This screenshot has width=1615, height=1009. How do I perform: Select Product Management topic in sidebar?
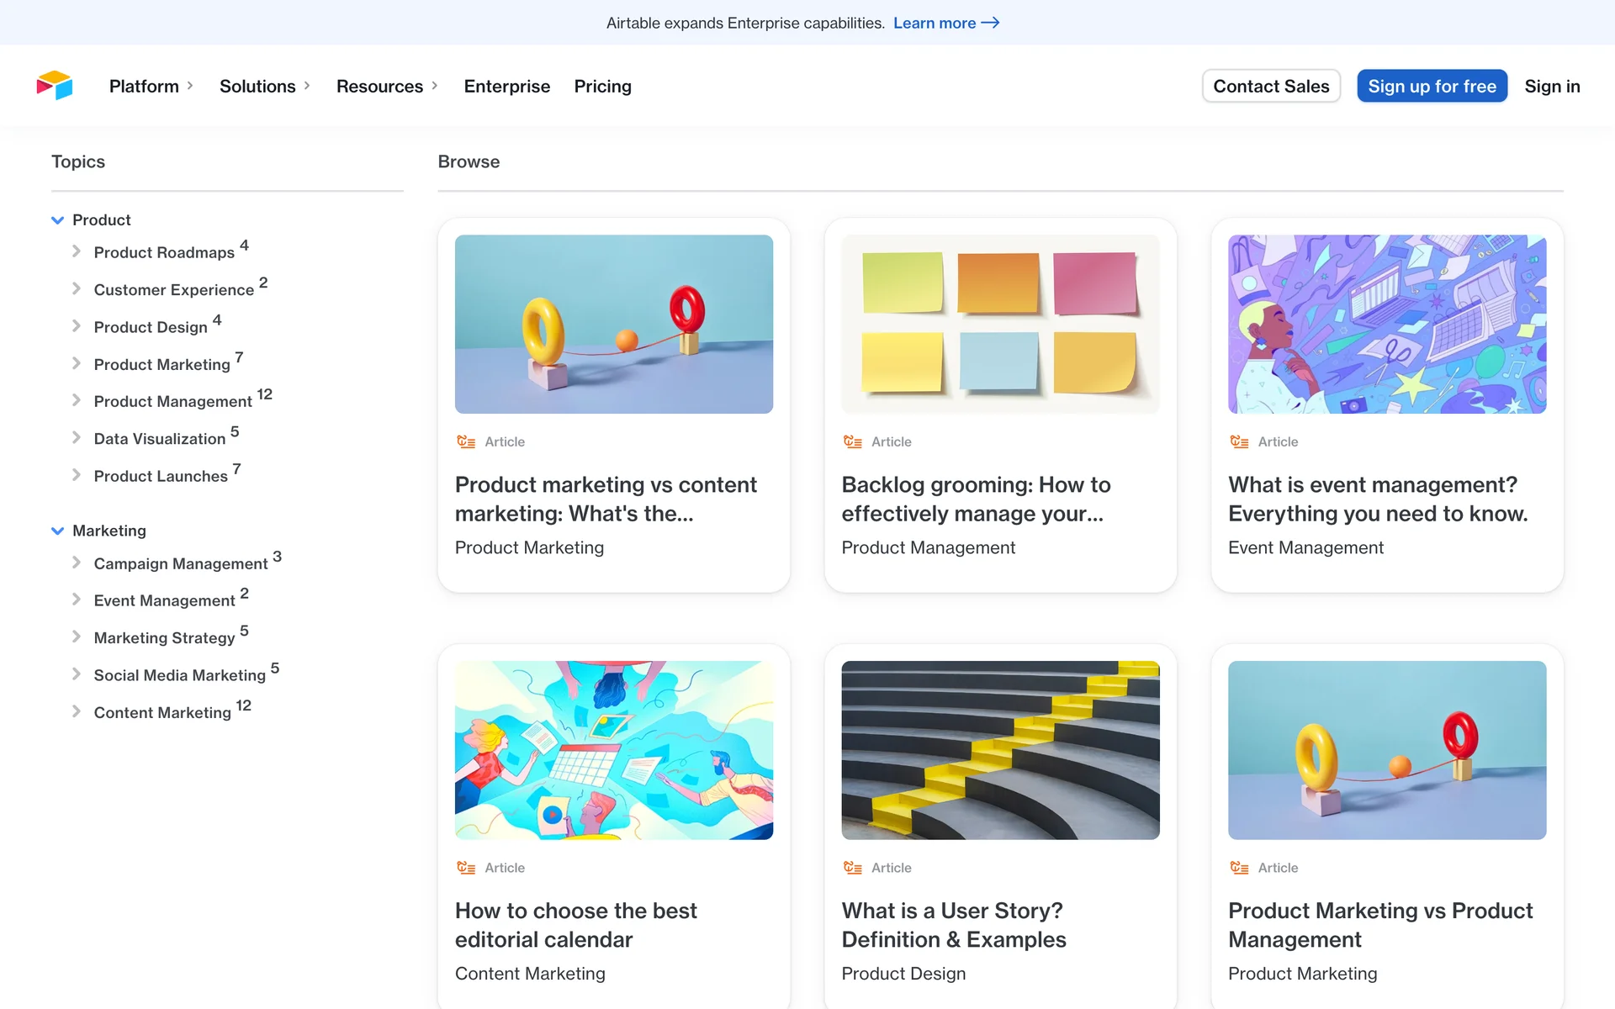point(172,401)
